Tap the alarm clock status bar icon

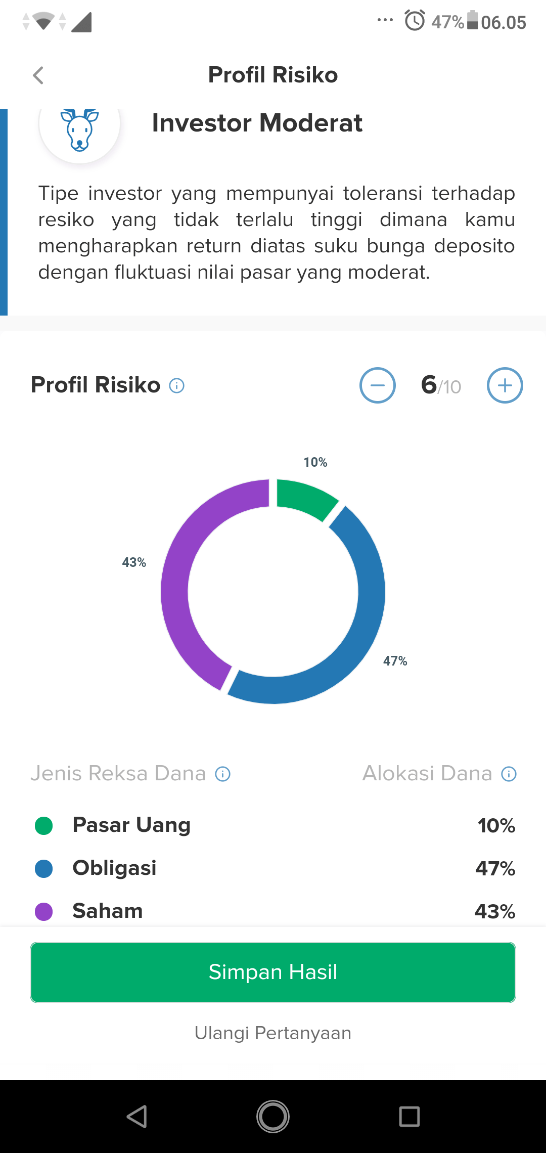(x=414, y=21)
